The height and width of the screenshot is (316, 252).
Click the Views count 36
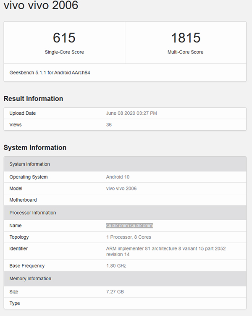coord(109,125)
